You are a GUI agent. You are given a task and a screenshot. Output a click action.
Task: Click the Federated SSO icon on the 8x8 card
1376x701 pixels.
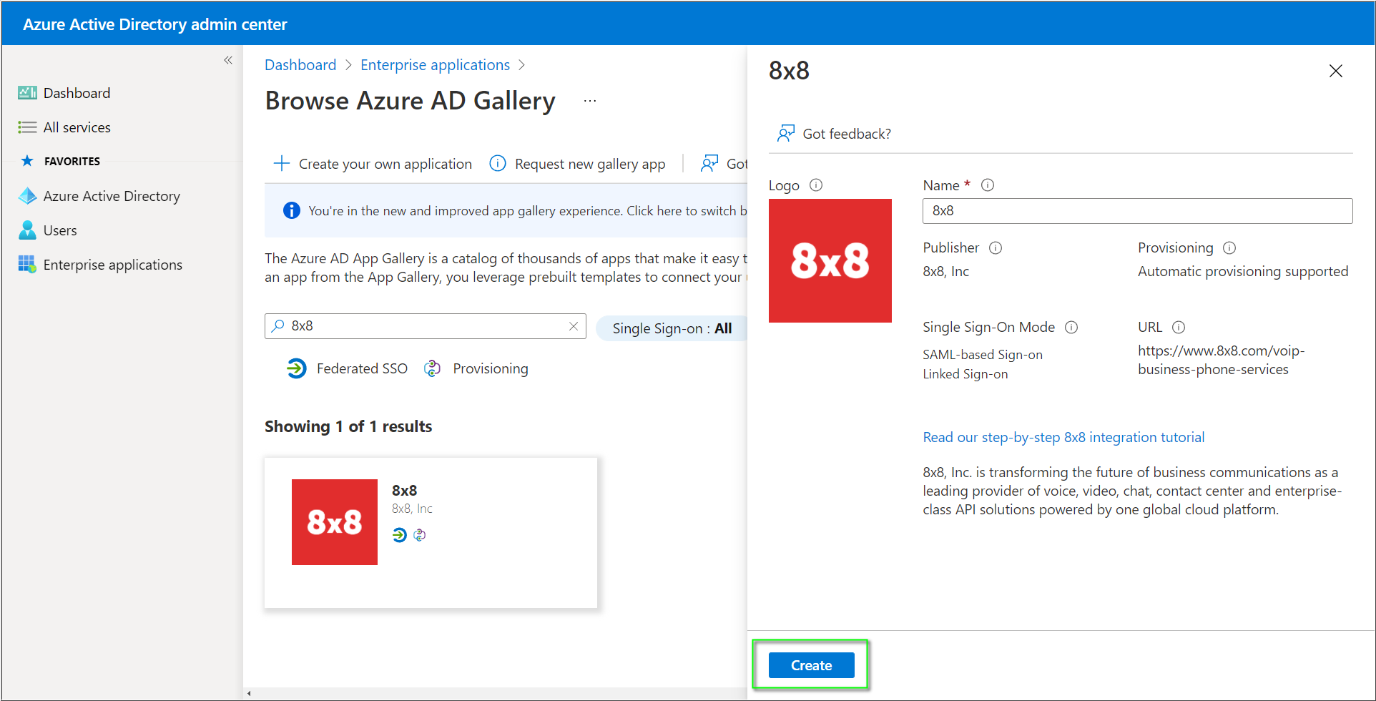pyautogui.click(x=400, y=534)
